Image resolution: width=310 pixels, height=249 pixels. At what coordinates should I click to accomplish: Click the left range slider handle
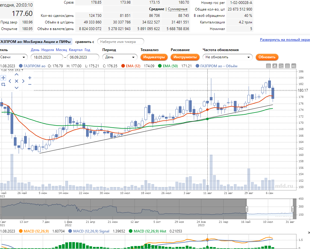[246, 209]
